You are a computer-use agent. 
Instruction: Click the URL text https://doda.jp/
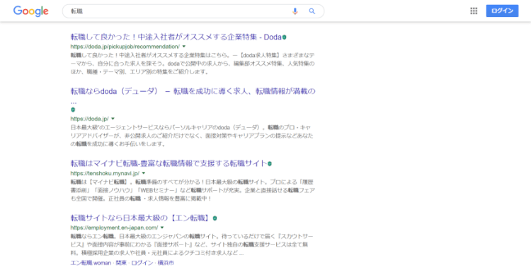(89, 119)
